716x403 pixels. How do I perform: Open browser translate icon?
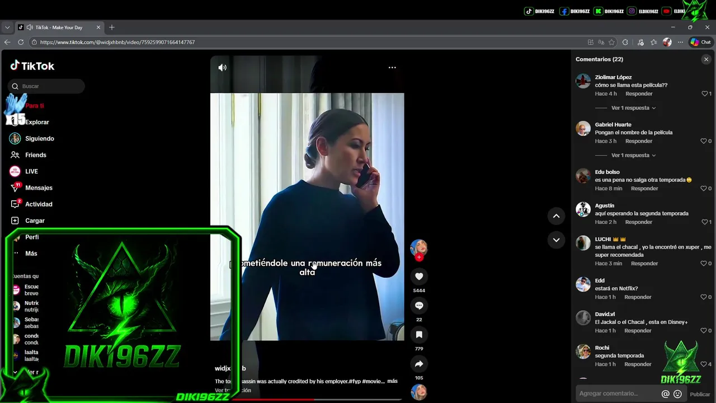(601, 42)
